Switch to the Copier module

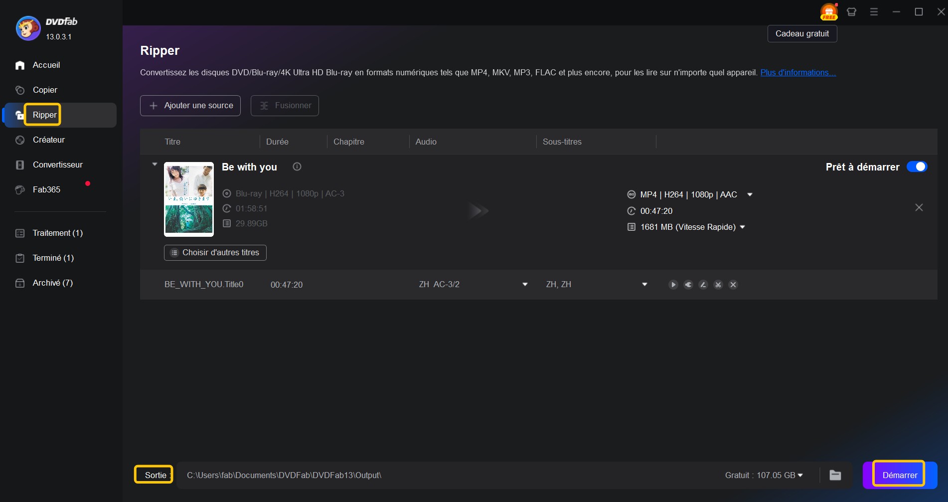(45, 90)
